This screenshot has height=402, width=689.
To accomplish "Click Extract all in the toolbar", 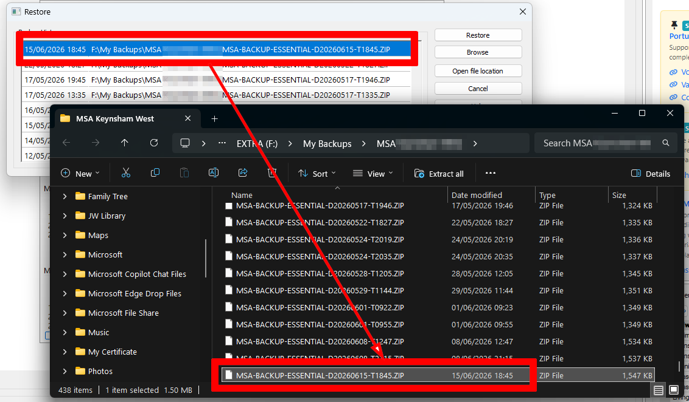I will pyautogui.click(x=438, y=174).
